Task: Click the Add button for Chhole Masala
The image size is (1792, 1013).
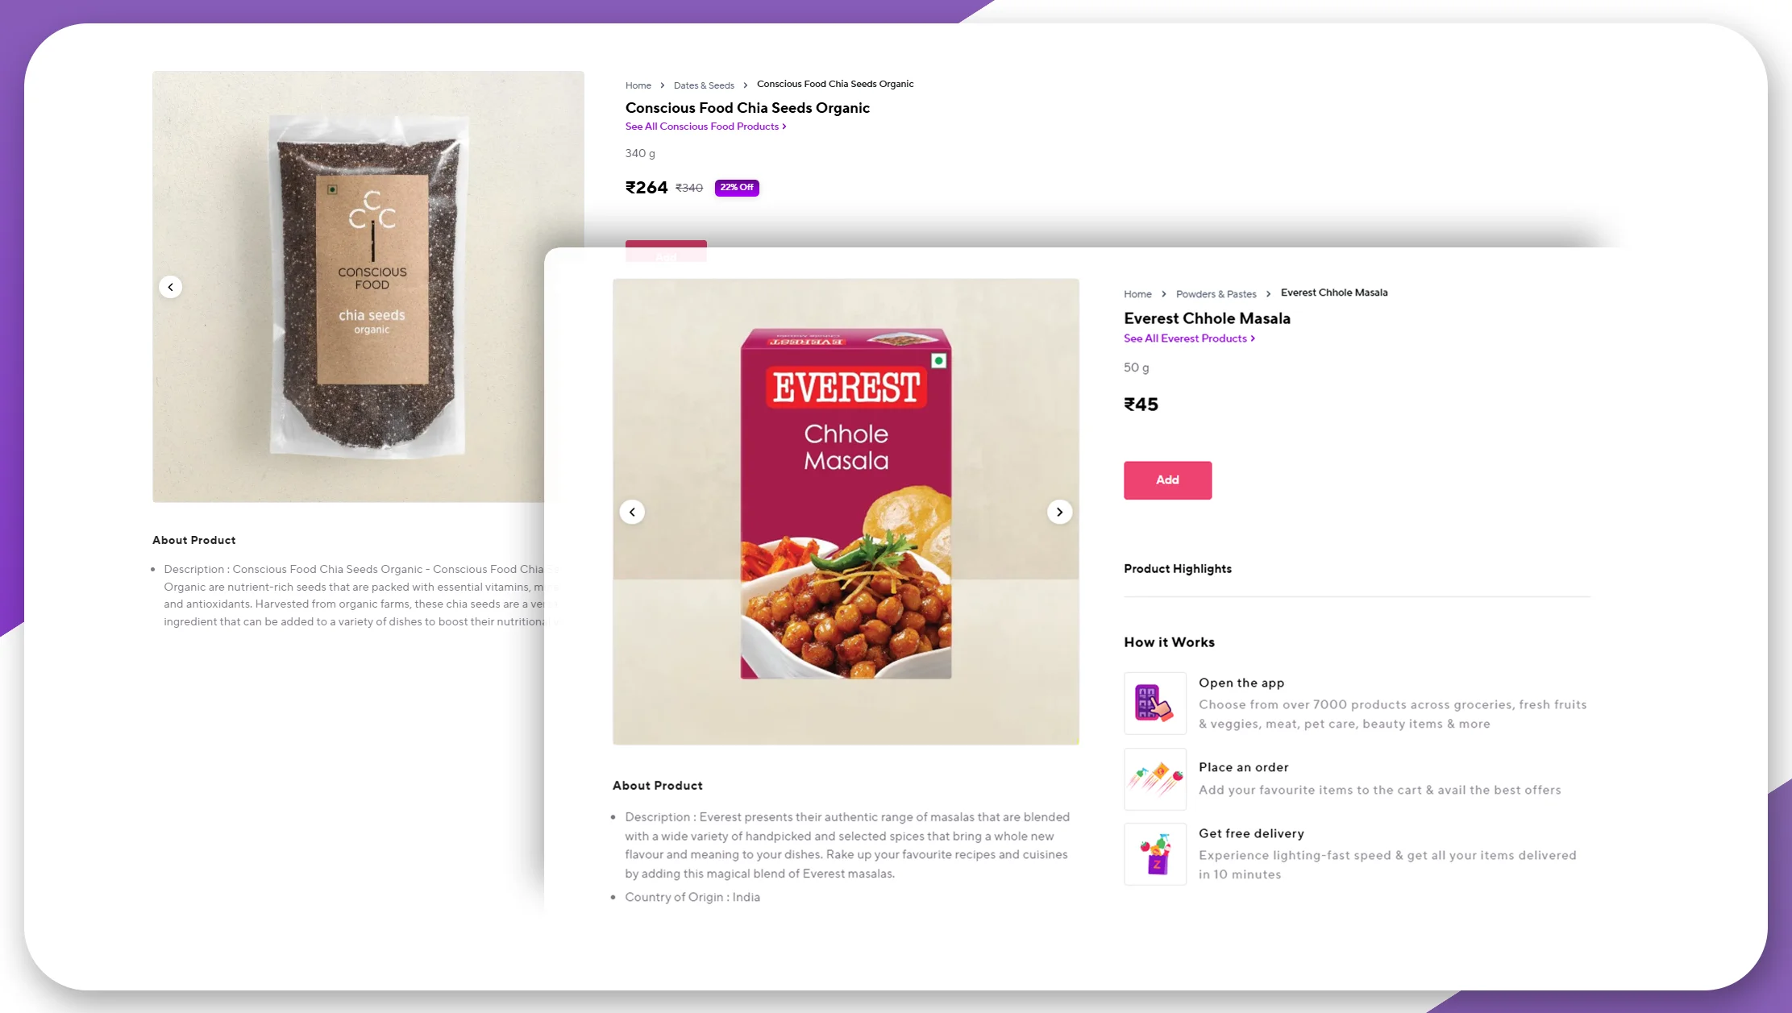Action: click(x=1168, y=480)
